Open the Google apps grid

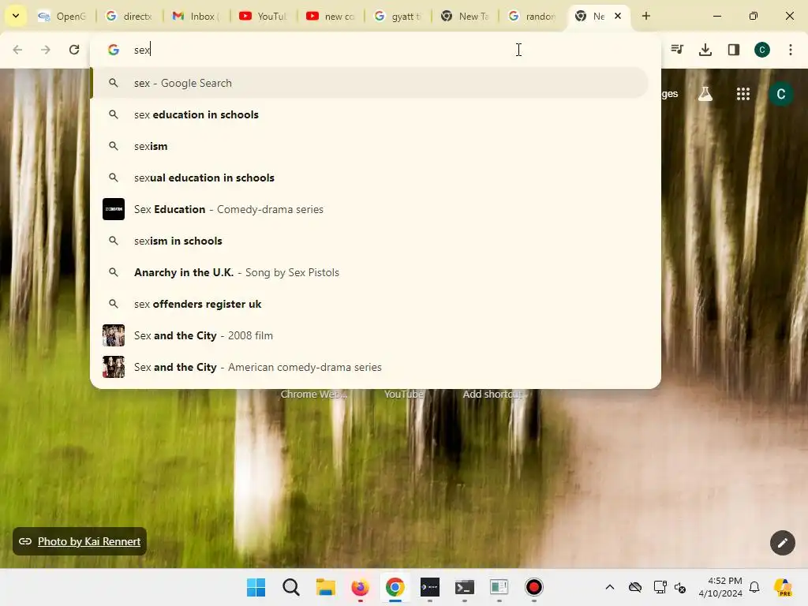click(x=743, y=94)
